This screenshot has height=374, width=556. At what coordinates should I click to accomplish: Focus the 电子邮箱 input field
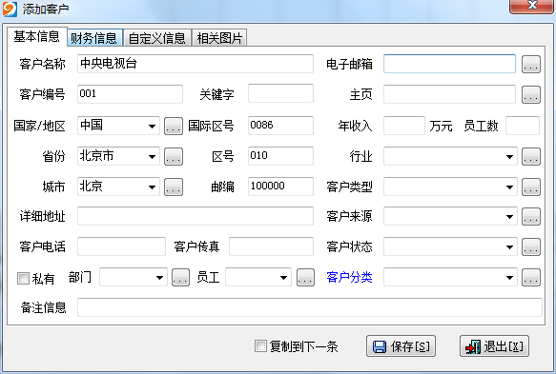[x=449, y=64]
